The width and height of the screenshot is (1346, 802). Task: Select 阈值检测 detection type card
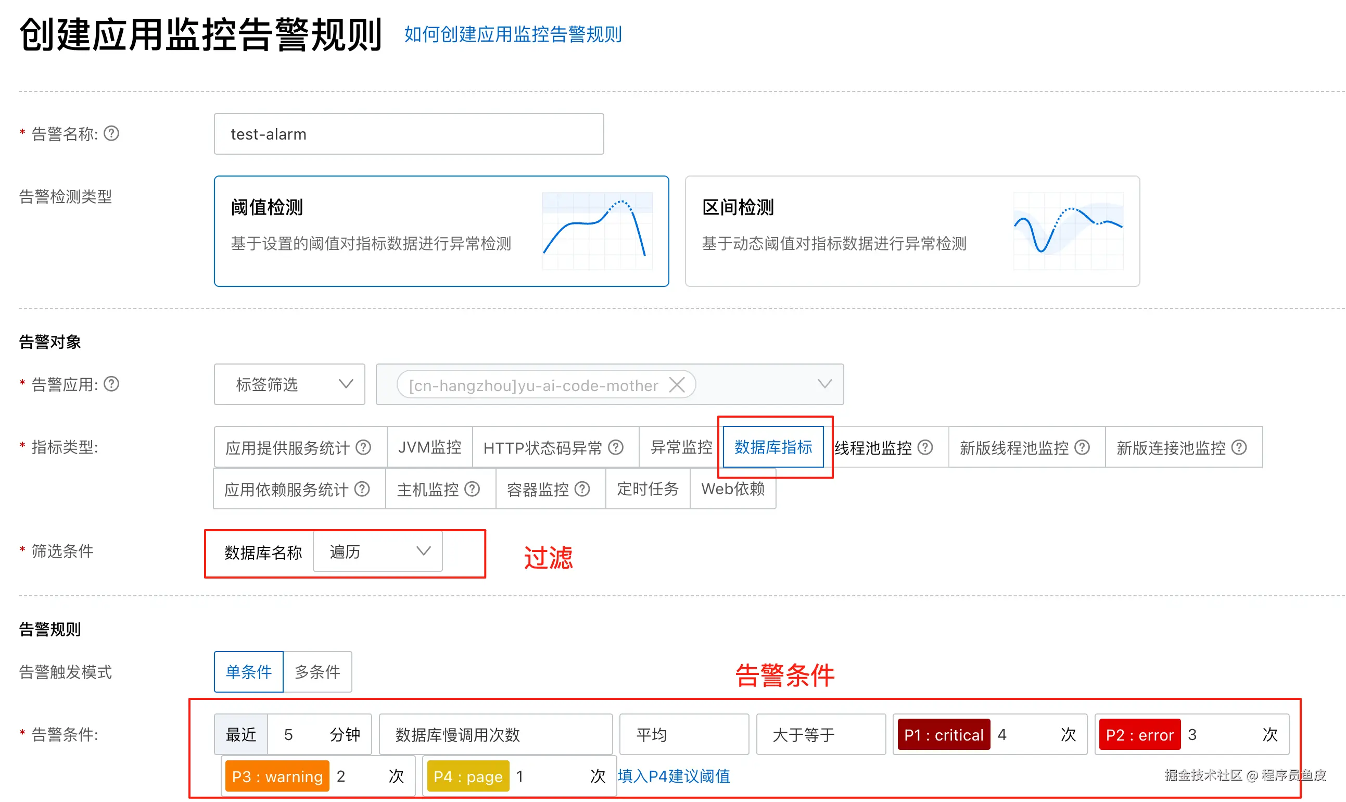click(441, 231)
